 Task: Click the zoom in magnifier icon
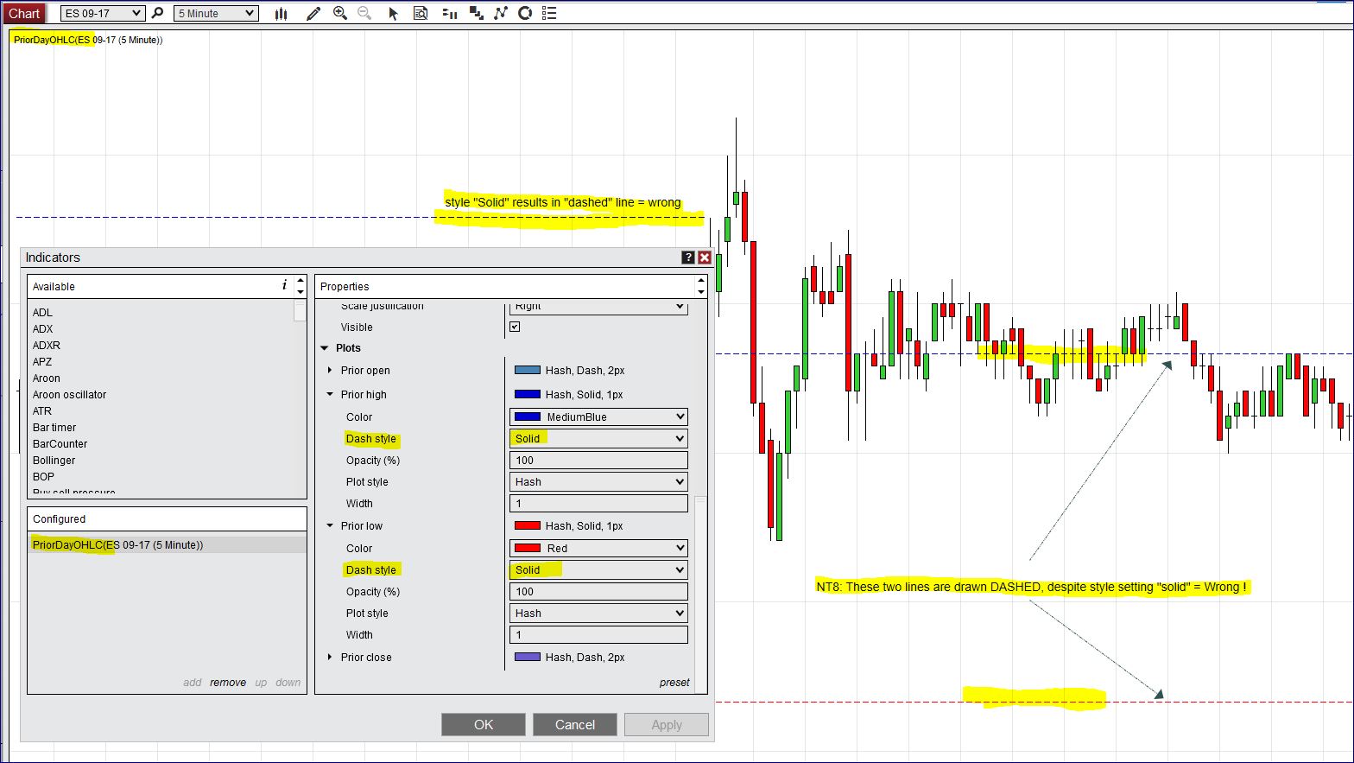(340, 13)
